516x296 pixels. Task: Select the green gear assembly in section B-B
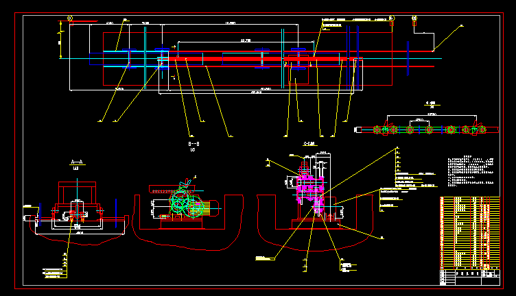click(x=180, y=201)
